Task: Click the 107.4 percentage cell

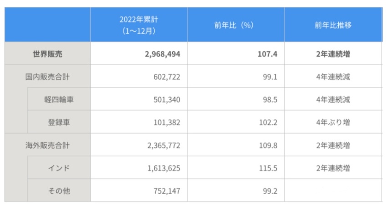Action: point(268,54)
